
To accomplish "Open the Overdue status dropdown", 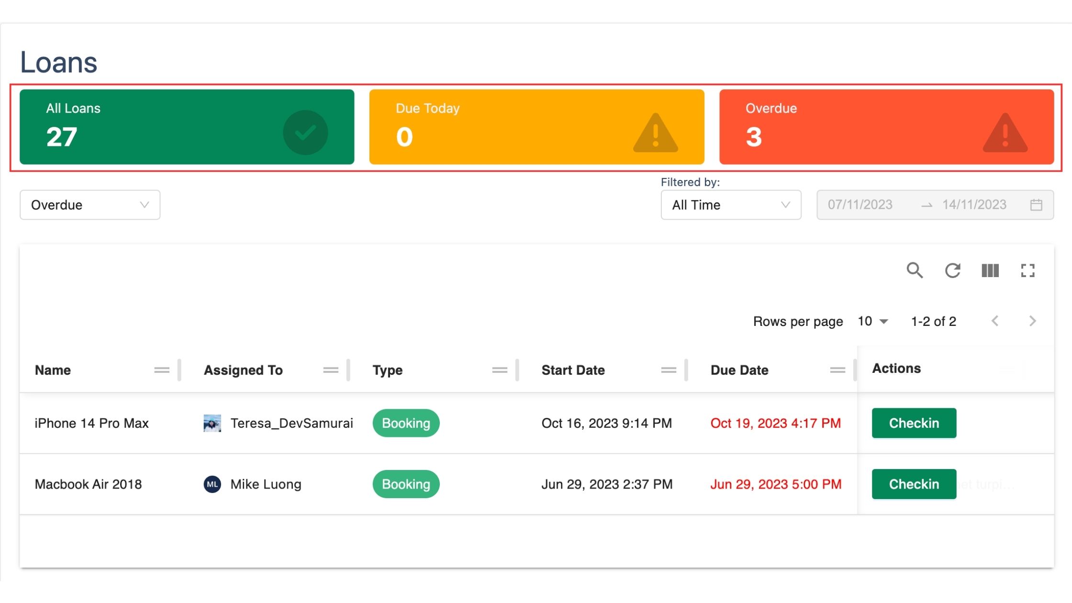I will click(90, 205).
